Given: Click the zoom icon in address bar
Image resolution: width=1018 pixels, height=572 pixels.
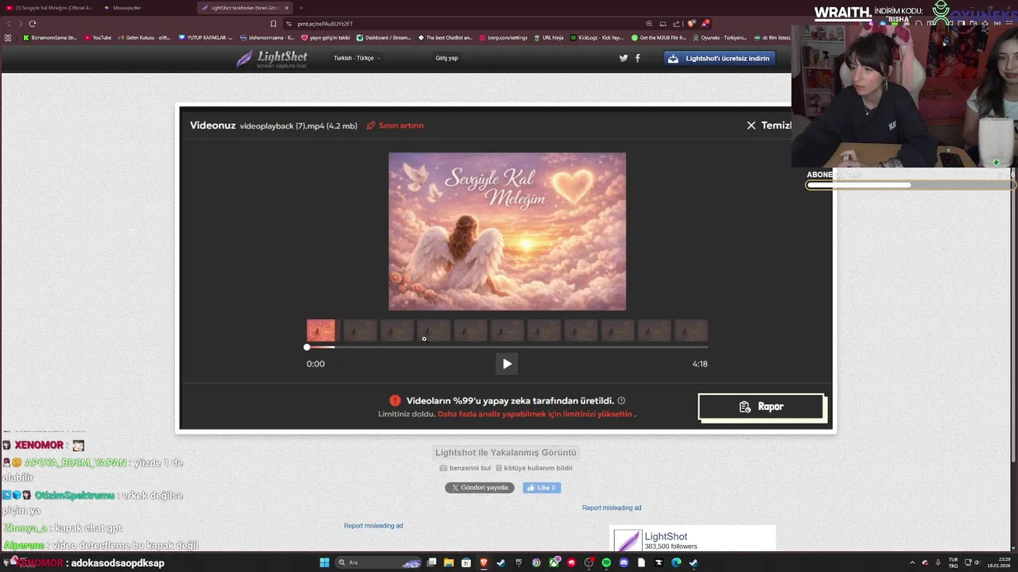Looking at the screenshot, I should (x=649, y=24).
